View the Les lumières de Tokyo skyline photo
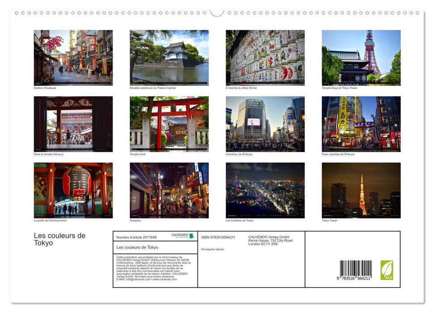Screen dimensions: 434x313 264,190
